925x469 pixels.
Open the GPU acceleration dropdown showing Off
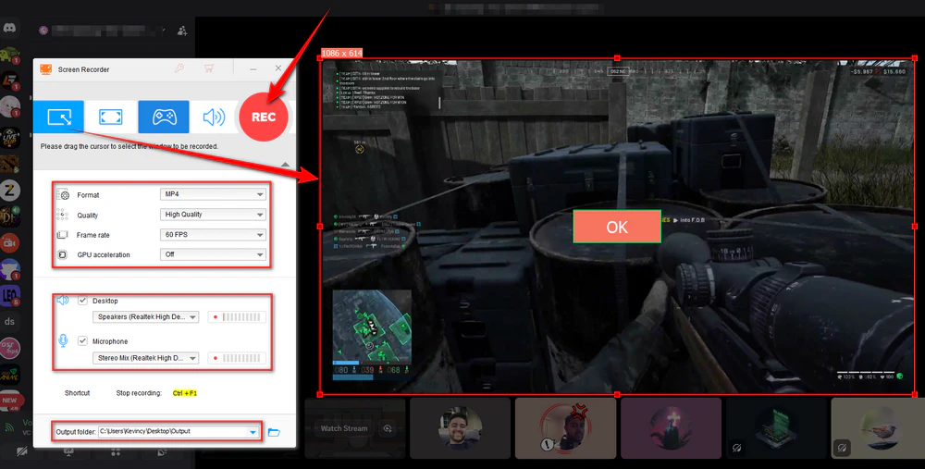[x=213, y=254]
